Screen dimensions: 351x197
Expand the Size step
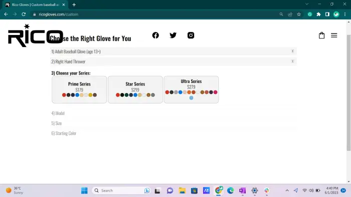pyautogui.click(x=56, y=123)
